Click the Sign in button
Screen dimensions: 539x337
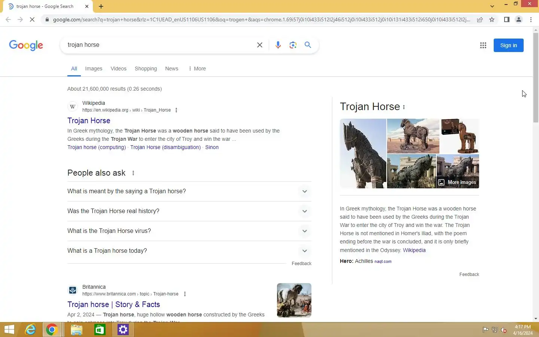(508, 45)
